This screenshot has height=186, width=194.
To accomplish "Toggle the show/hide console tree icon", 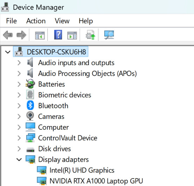I will pyautogui.click(x=40, y=36).
